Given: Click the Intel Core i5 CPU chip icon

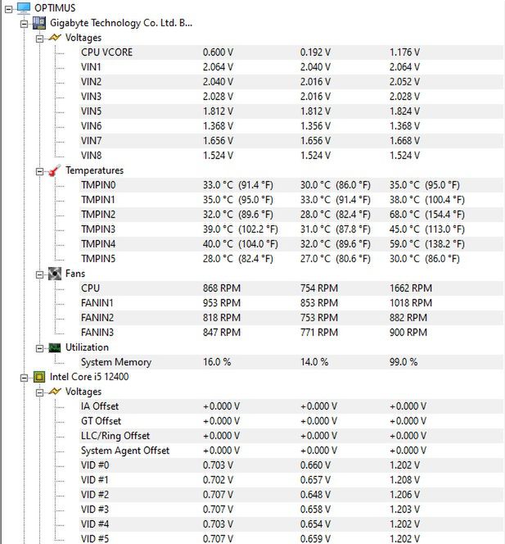Looking at the screenshot, I should (x=39, y=377).
